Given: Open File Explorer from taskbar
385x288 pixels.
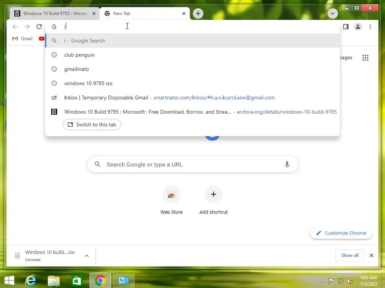Looking at the screenshot, I should [53, 280].
